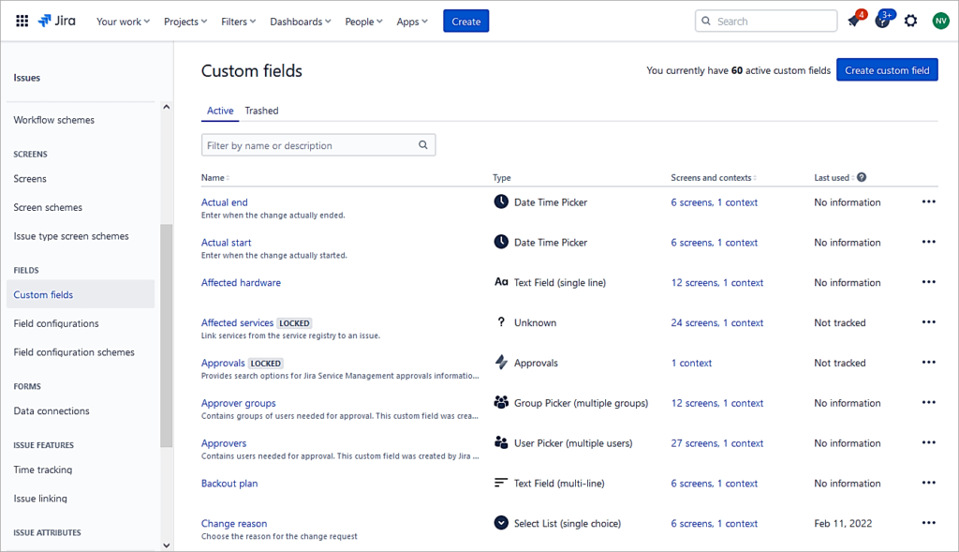
Task: Open the People menu
Action: [x=363, y=21]
